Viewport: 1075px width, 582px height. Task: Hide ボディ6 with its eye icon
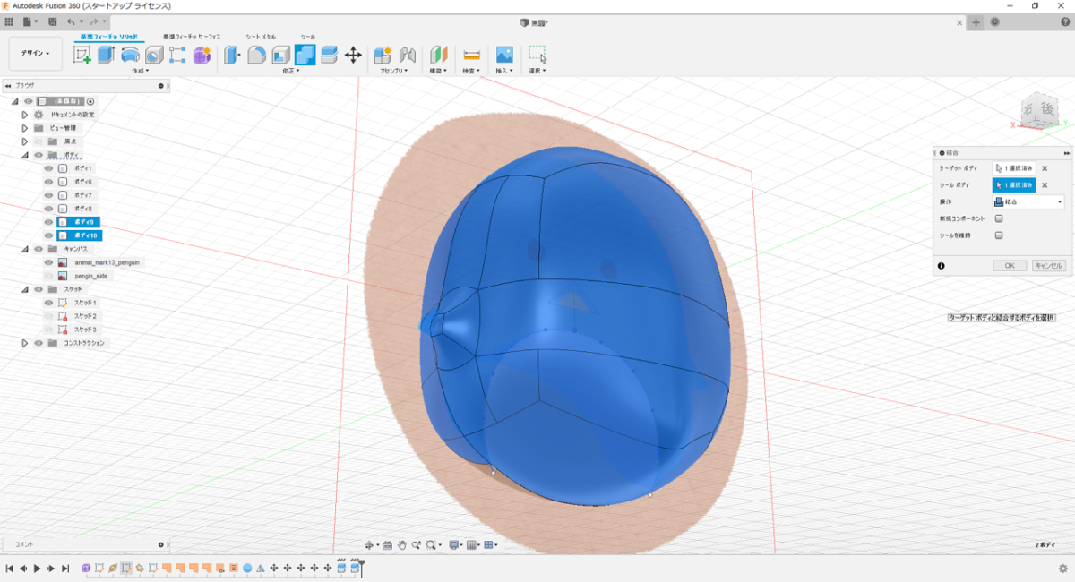click(x=48, y=182)
